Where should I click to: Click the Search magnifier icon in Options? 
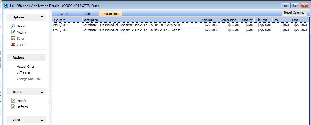(13, 26)
